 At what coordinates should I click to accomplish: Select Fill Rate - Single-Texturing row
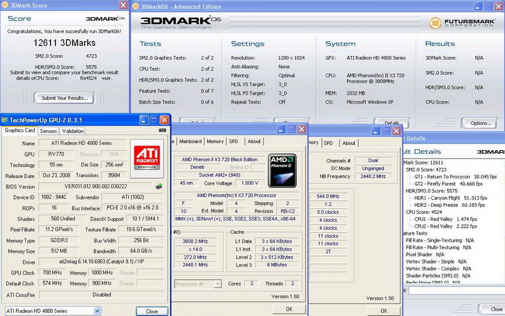(x=439, y=240)
